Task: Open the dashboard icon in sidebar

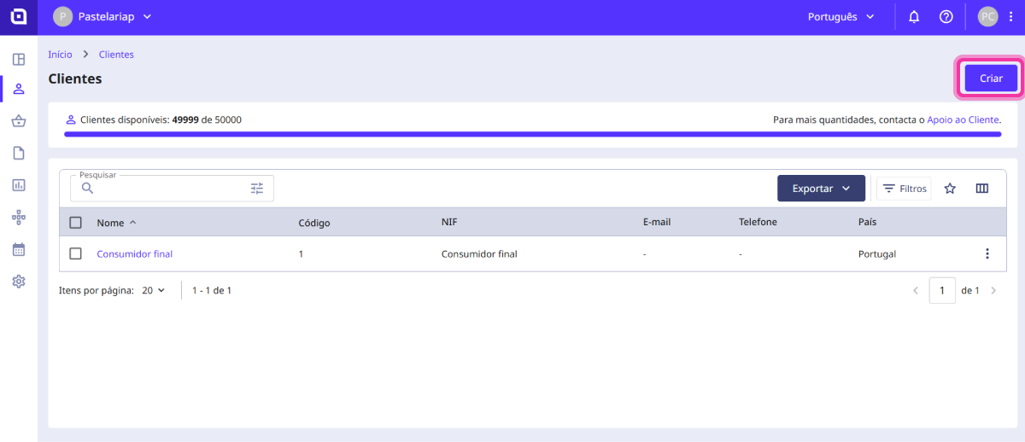Action: click(18, 60)
